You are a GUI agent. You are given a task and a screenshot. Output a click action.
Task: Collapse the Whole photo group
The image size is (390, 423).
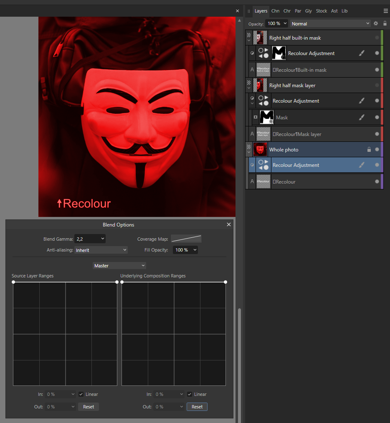point(249,152)
